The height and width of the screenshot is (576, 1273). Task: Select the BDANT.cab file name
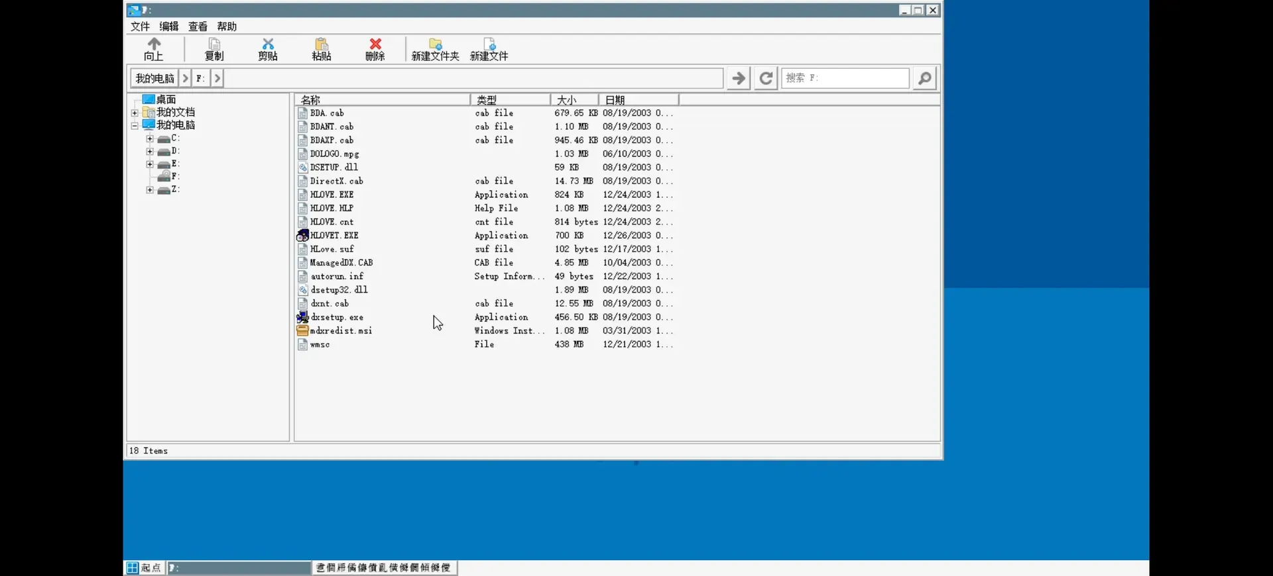tap(332, 126)
